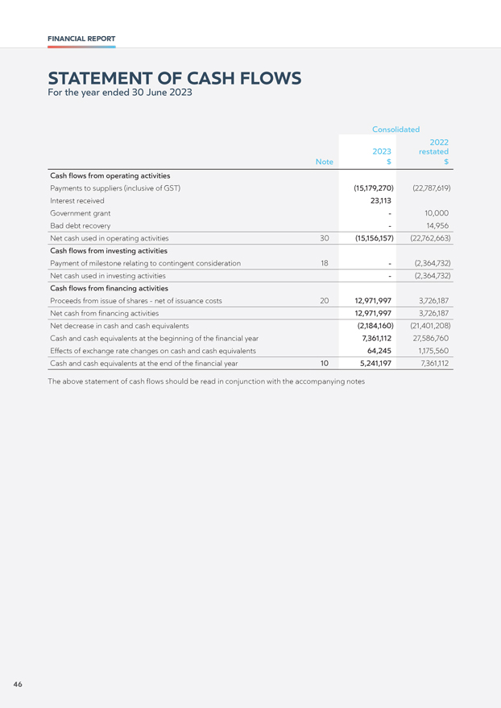501x708 pixels.
Task: Select Net cash from financing activities label
Action: (105, 313)
